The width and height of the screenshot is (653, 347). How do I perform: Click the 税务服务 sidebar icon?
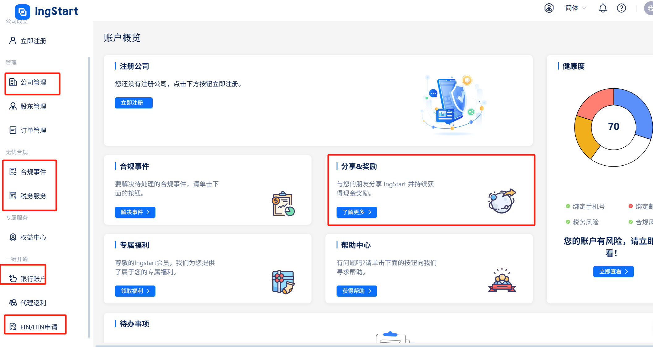click(x=13, y=196)
